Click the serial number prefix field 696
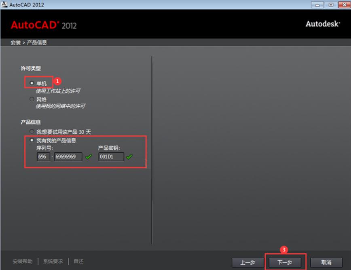The height and width of the screenshot is (270, 351). 43,156
